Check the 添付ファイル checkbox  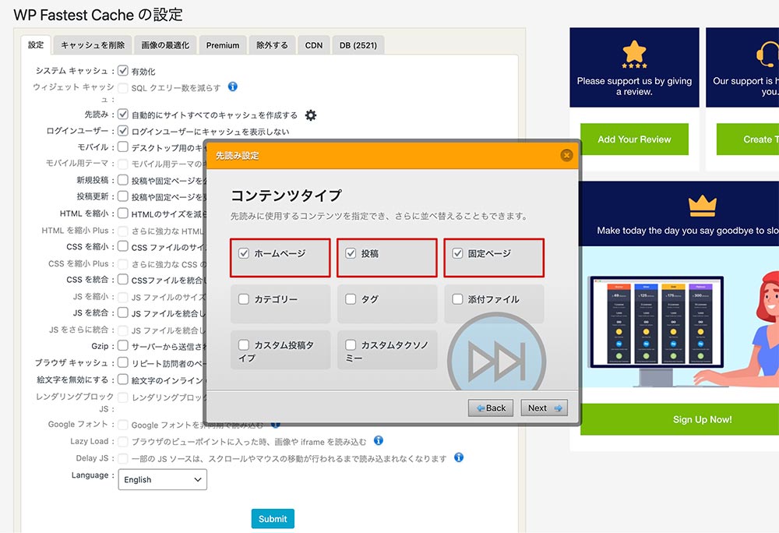point(457,299)
